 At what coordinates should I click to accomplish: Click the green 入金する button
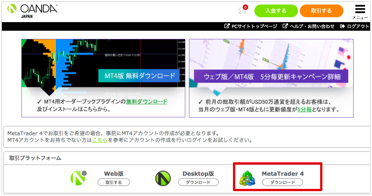[x=276, y=11]
